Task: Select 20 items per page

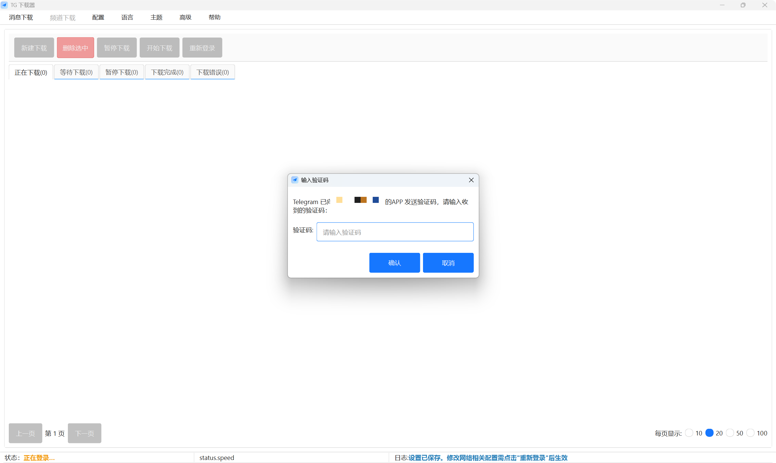Action: 709,433
